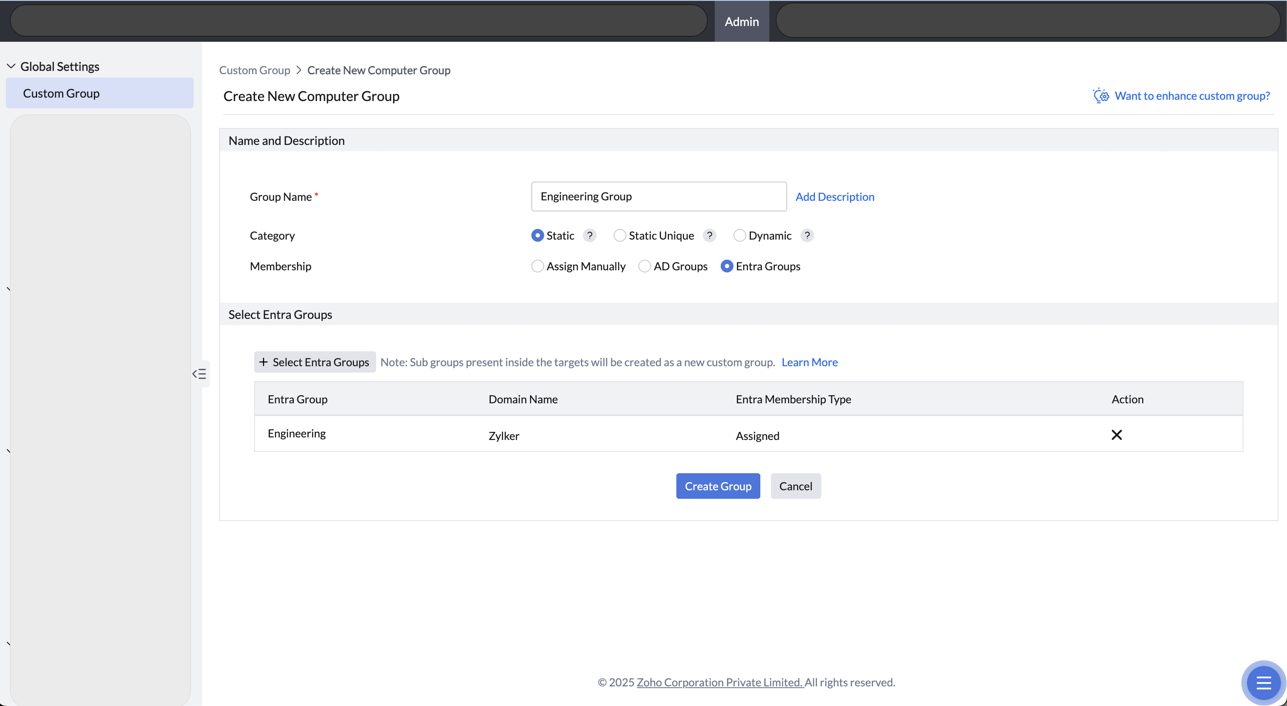Screen dimensions: 1287x706
Task: Open Custom Group in sidebar
Action: [x=61, y=93]
